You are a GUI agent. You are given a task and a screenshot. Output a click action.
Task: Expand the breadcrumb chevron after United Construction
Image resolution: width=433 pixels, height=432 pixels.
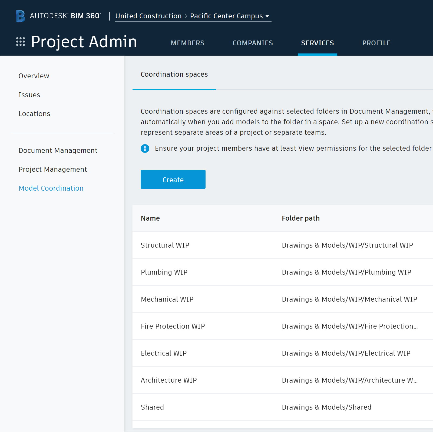coord(186,16)
